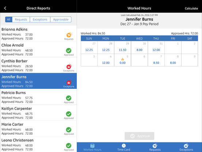Tap Cynthia Barber's red Exceptions icon

69,66
